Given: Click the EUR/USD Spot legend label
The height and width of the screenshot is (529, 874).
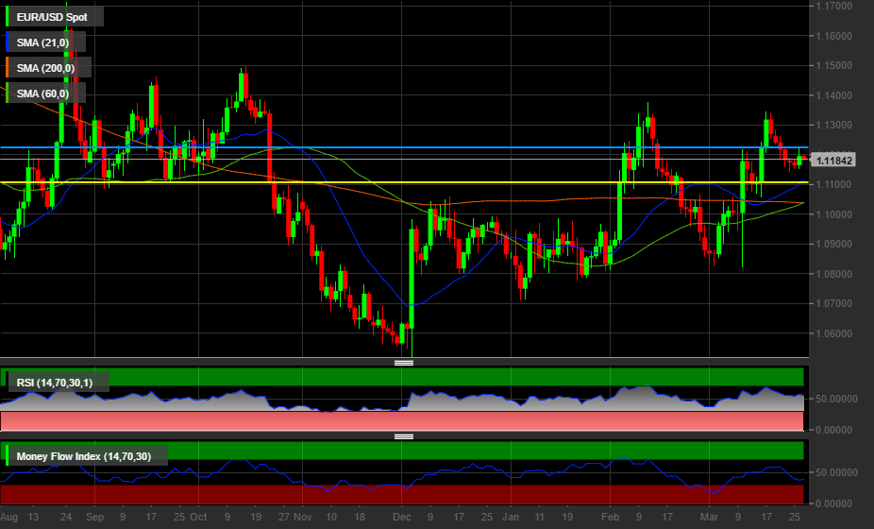Looking at the screenshot, I should pyautogui.click(x=55, y=16).
